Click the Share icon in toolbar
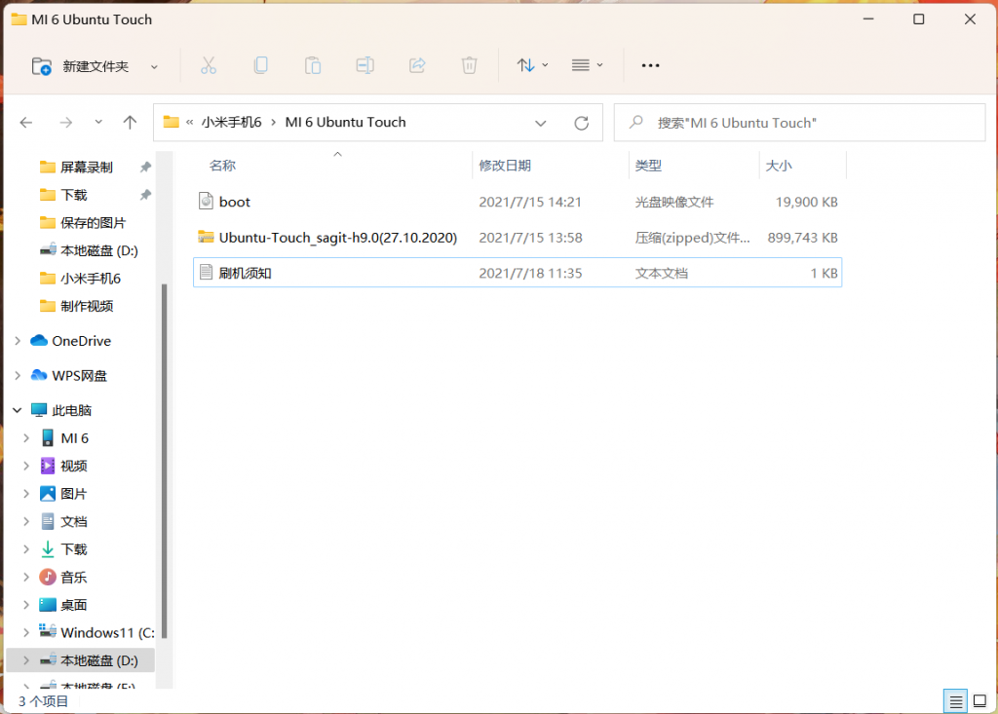This screenshot has width=998, height=714. 417,65
